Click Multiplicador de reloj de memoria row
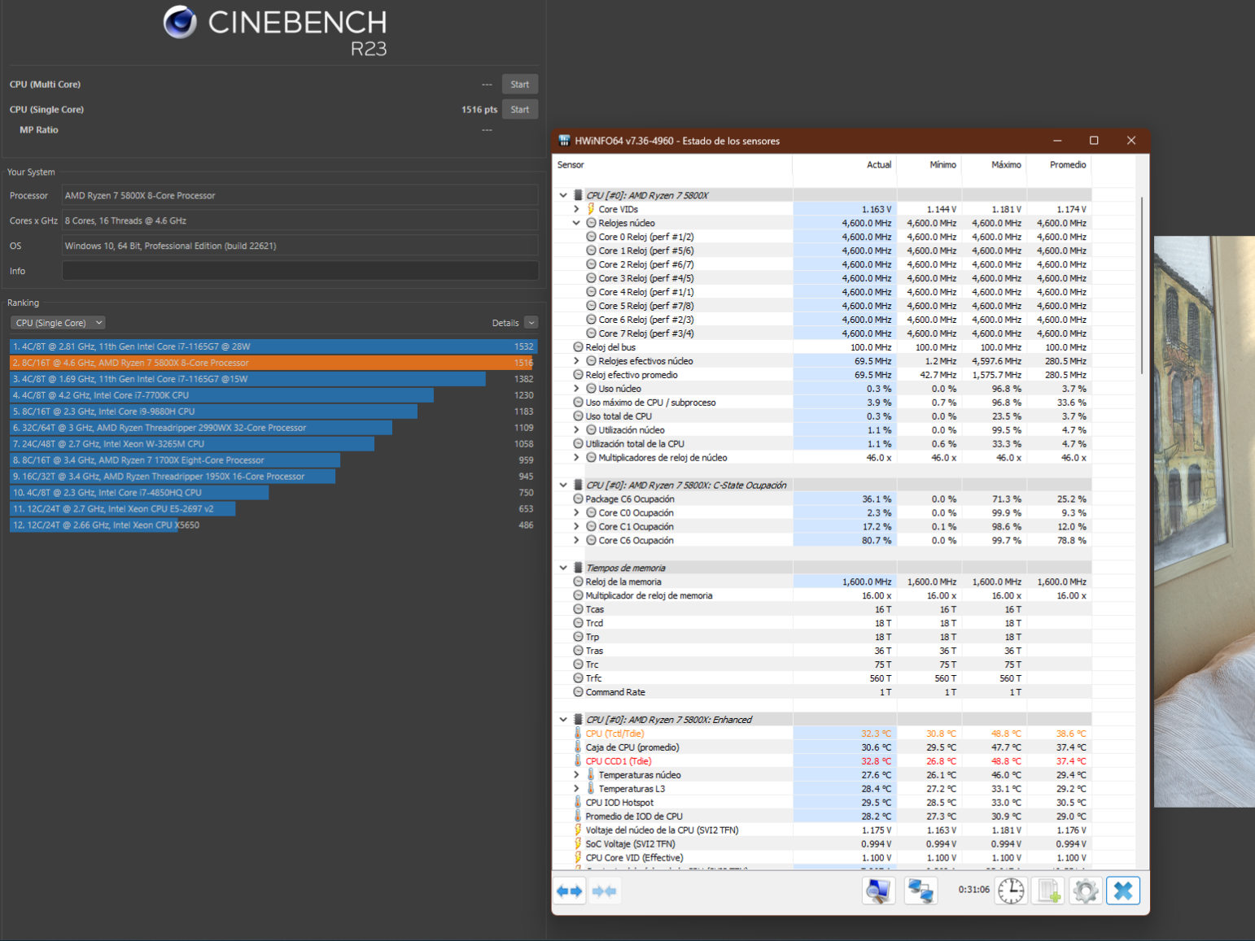 822,595
